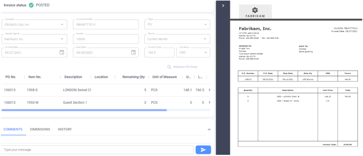
Task: Click the Location column header
Action: point(101,77)
